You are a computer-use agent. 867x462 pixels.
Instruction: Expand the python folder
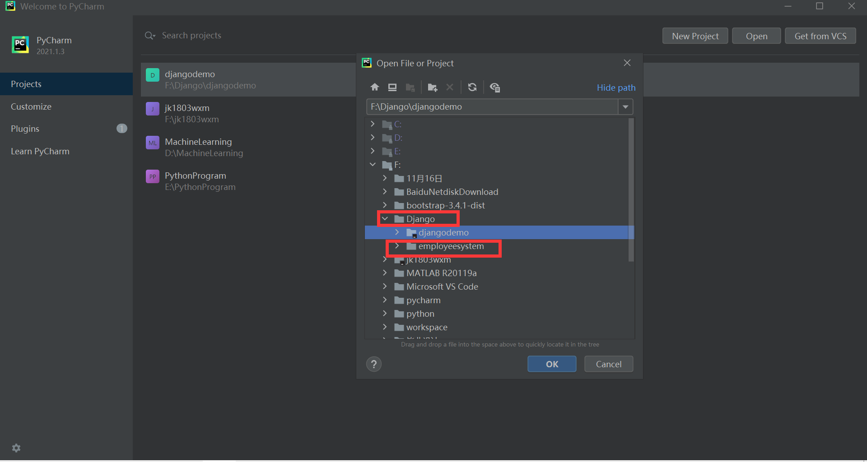tap(385, 313)
